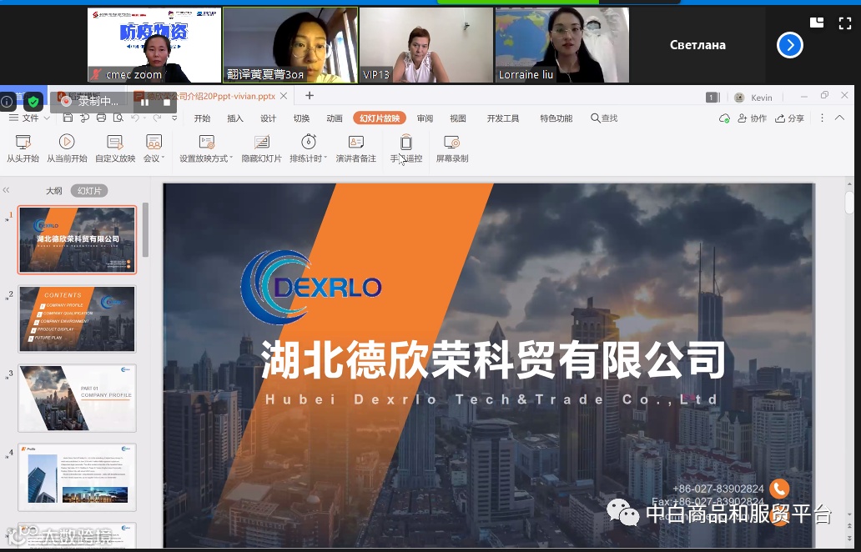This screenshot has height=552, width=861.
Task: Collapse the ribbon with the chevron
Action: [x=839, y=118]
